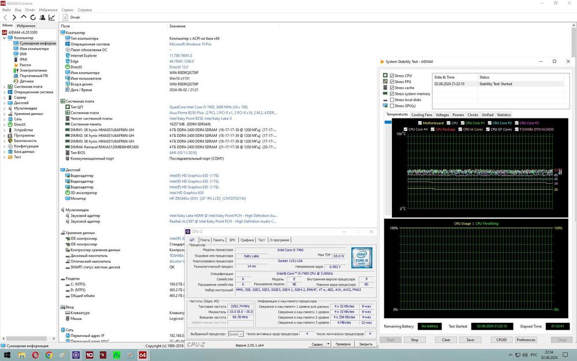Click the horizontal scrollbar of the AIDA64 tree

28,338
